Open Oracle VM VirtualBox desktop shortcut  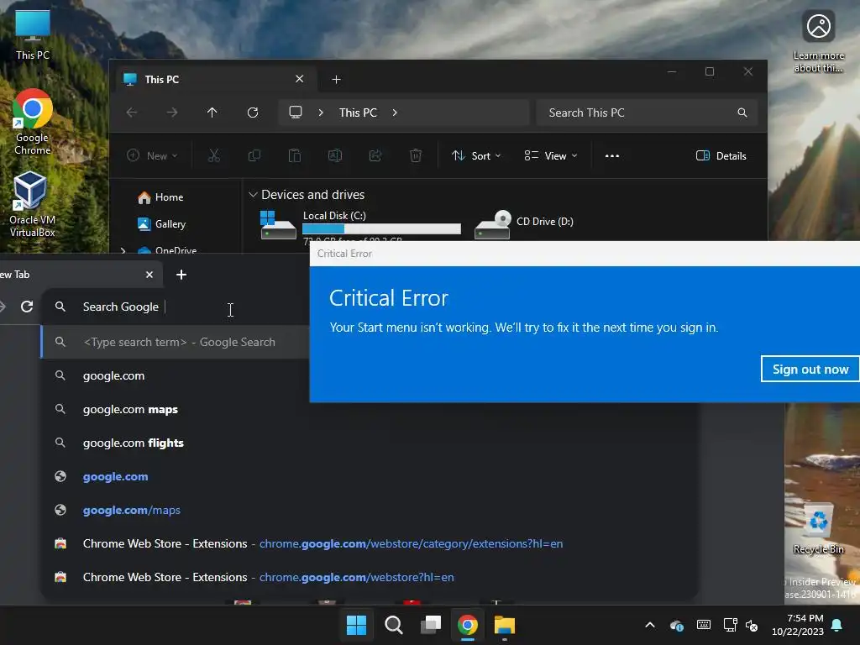coord(32,204)
